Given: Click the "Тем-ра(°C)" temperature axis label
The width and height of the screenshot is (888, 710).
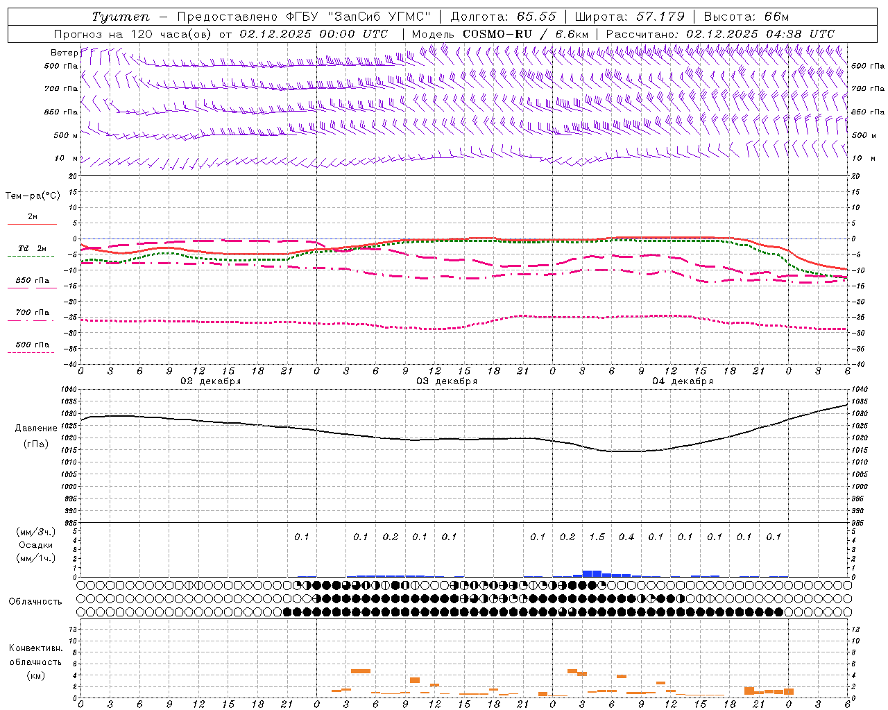Looking at the screenshot, I should pos(33,196).
